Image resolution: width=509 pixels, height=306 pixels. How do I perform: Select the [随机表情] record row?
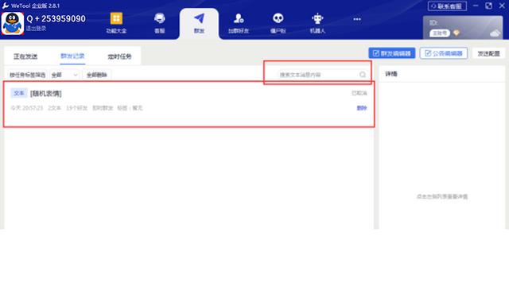pos(189,104)
